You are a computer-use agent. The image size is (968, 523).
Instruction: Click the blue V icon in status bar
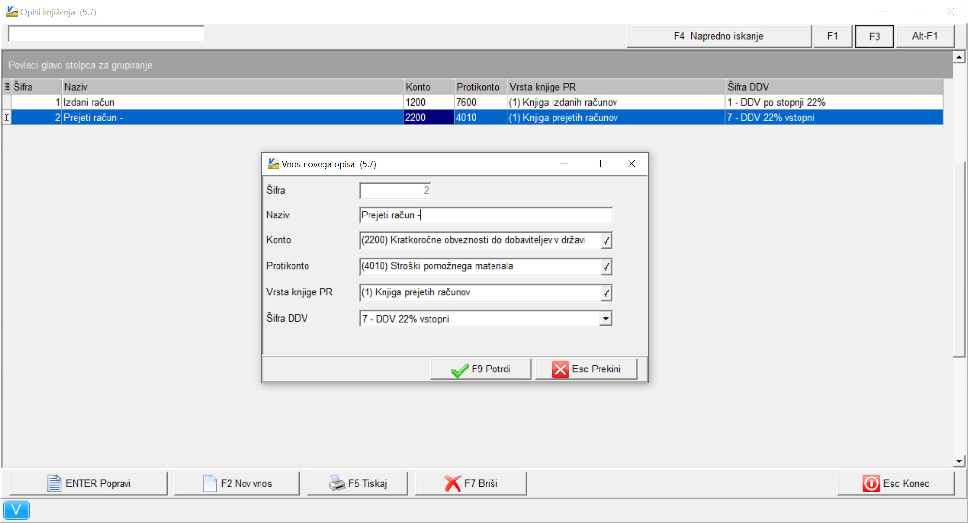pos(16,510)
